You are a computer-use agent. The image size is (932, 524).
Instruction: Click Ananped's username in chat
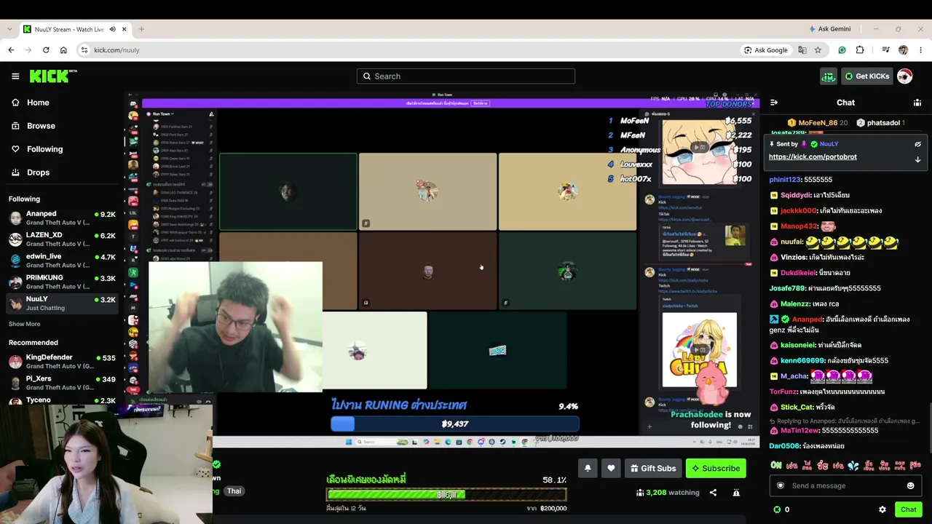(807, 319)
